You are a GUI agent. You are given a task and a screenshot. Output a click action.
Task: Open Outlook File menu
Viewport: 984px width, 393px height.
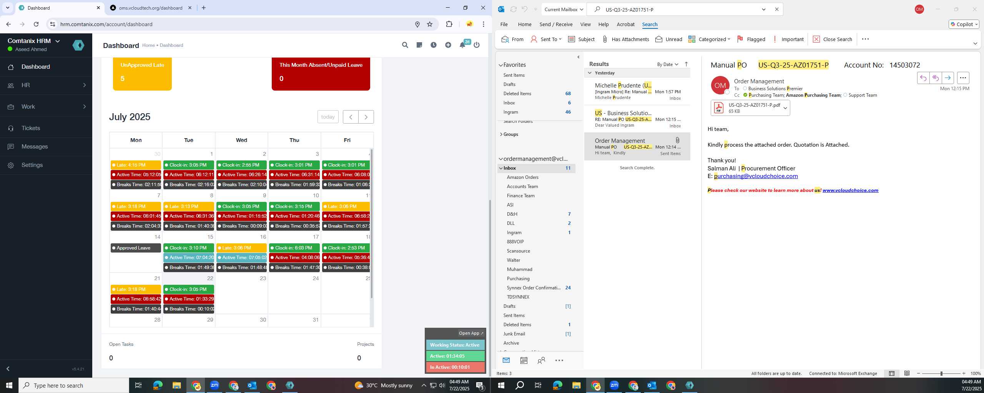[x=504, y=24]
